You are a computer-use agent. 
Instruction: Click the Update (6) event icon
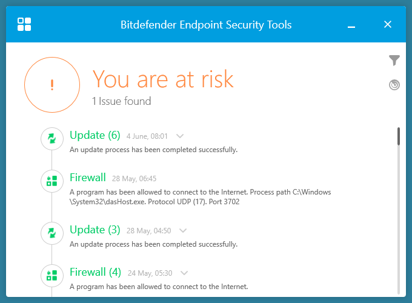(x=52, y=139)
